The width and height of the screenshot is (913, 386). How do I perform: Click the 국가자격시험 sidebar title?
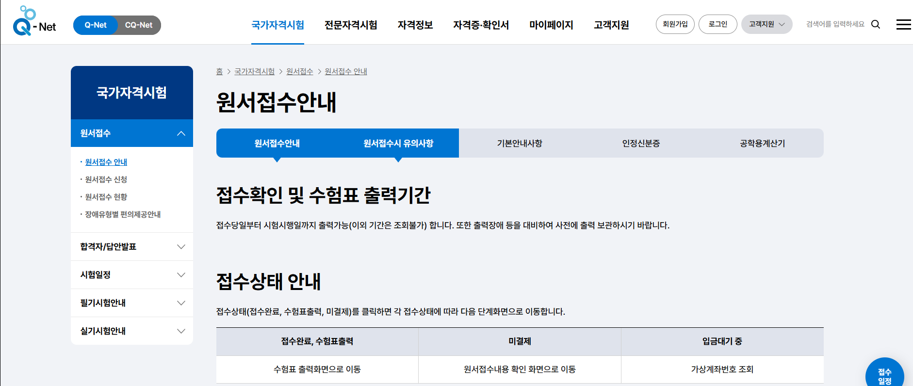(x=132, y=93)
